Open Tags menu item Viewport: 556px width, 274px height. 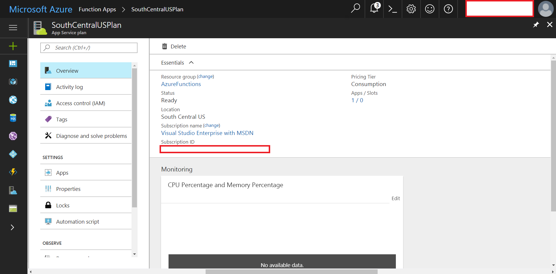pyautogui.click(x=86, y=119)
